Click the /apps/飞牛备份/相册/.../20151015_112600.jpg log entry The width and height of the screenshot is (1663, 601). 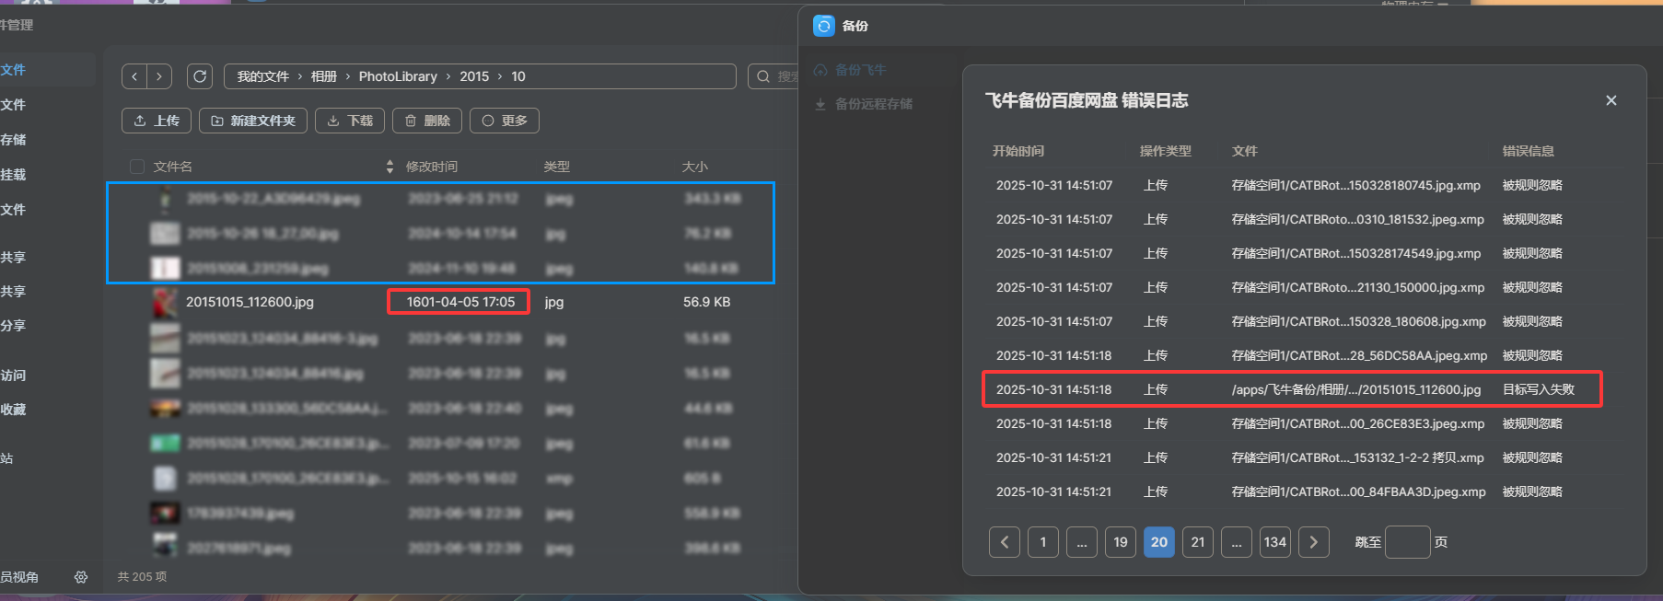pos(1356,389)
